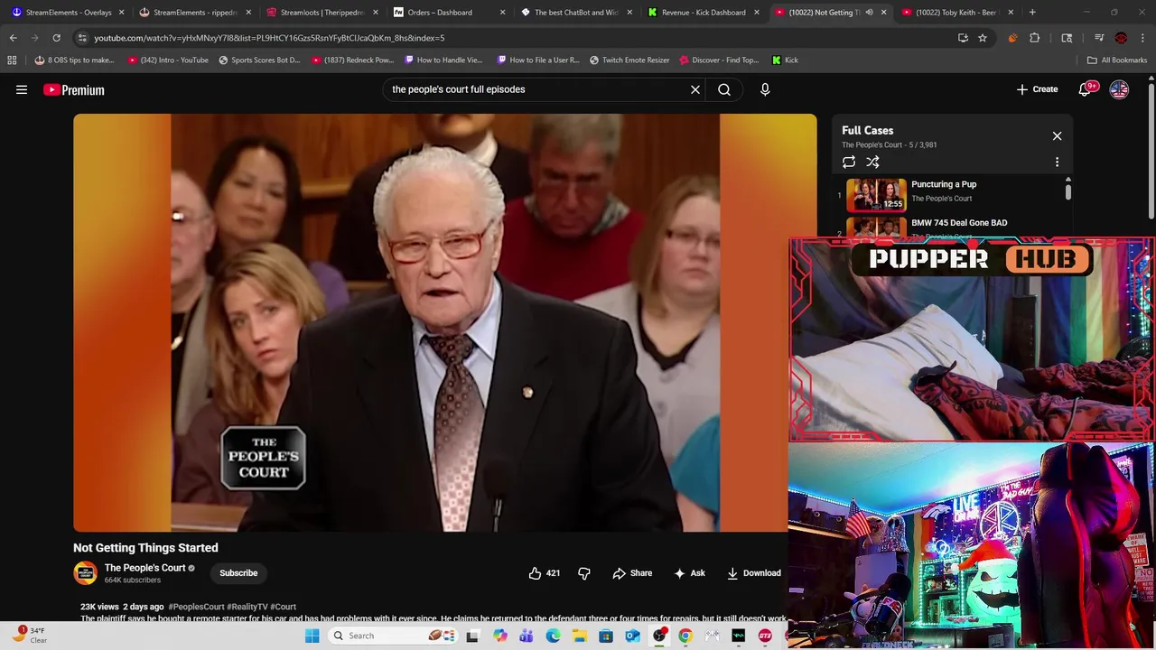Open File Explorer from taskbar

tap(579, 636)
